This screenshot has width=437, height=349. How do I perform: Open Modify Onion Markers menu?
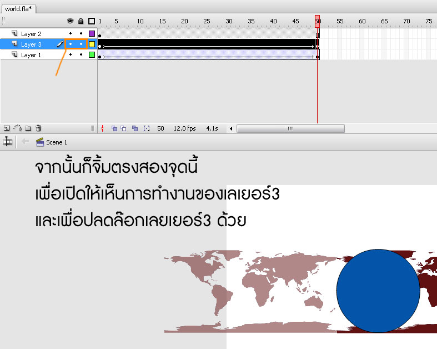click(147, 128)
